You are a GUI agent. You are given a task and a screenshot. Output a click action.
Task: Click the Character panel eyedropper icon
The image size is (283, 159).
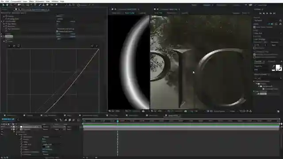click(273, 67)
